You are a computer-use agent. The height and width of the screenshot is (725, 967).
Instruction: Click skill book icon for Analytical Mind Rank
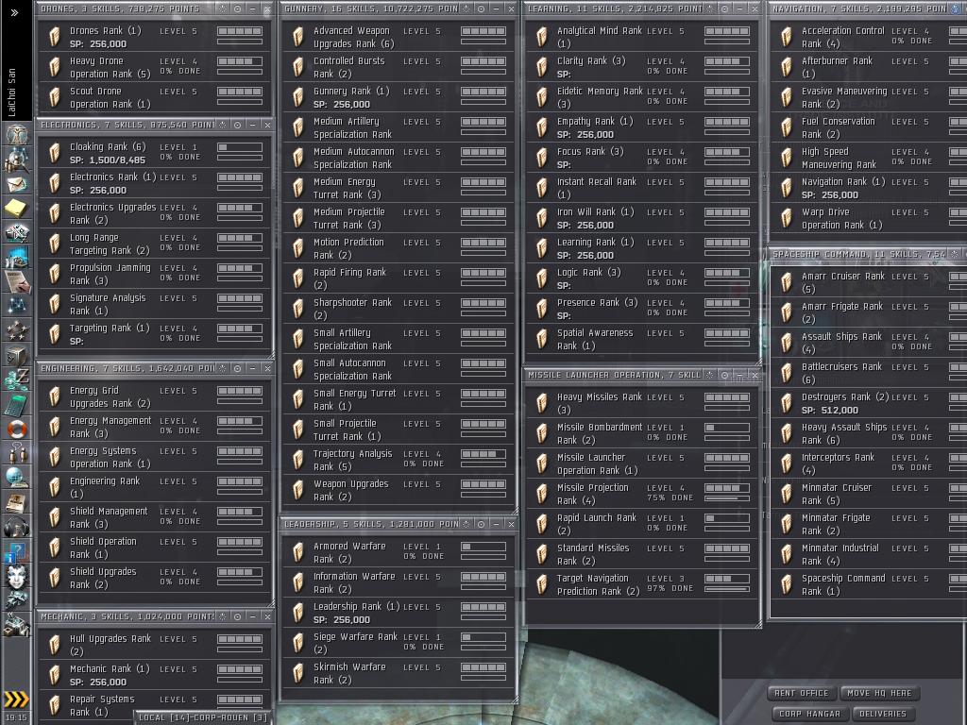pyautogui.click(x=541, y=37)
